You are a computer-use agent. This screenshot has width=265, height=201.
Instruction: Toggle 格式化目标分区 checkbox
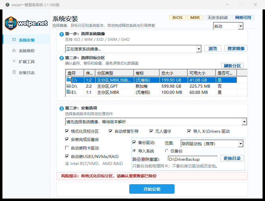pos(67,131)
